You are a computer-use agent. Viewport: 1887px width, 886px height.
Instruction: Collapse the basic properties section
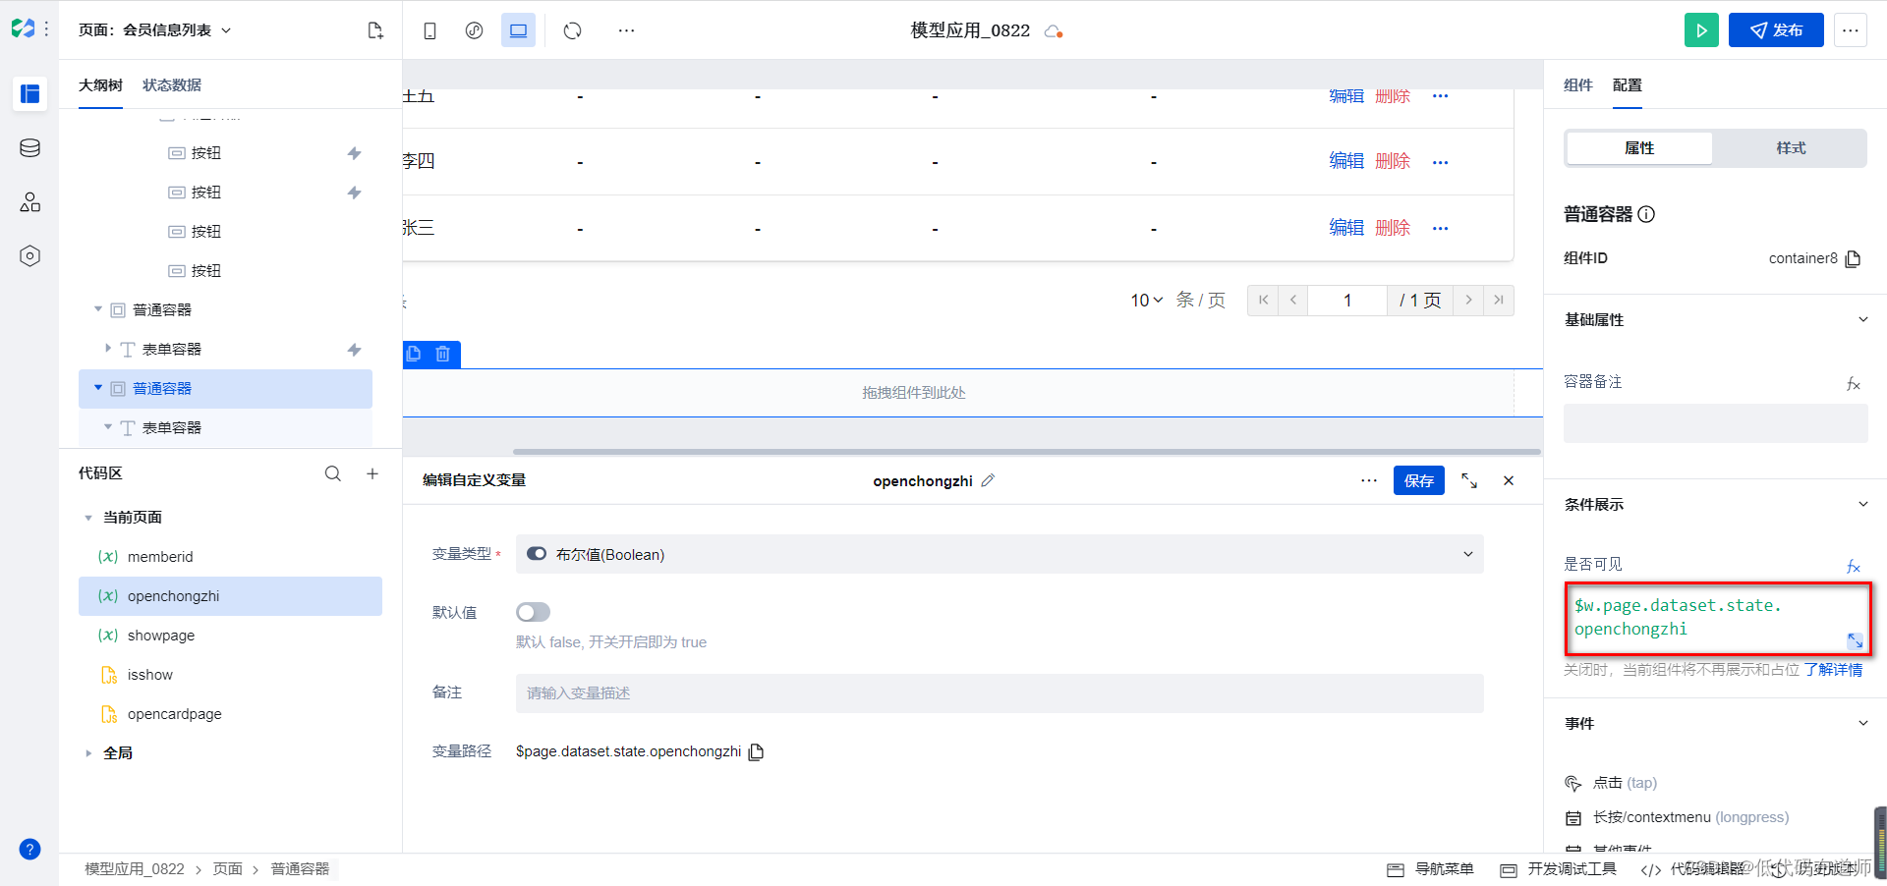click(x=1862, y=319)
